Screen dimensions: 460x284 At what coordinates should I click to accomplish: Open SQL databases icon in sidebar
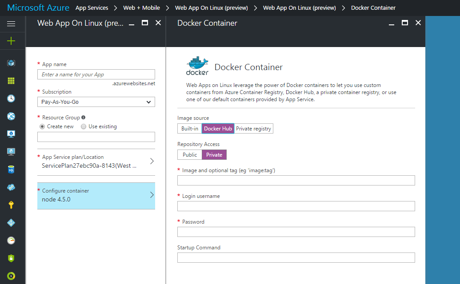click(11, 170)
